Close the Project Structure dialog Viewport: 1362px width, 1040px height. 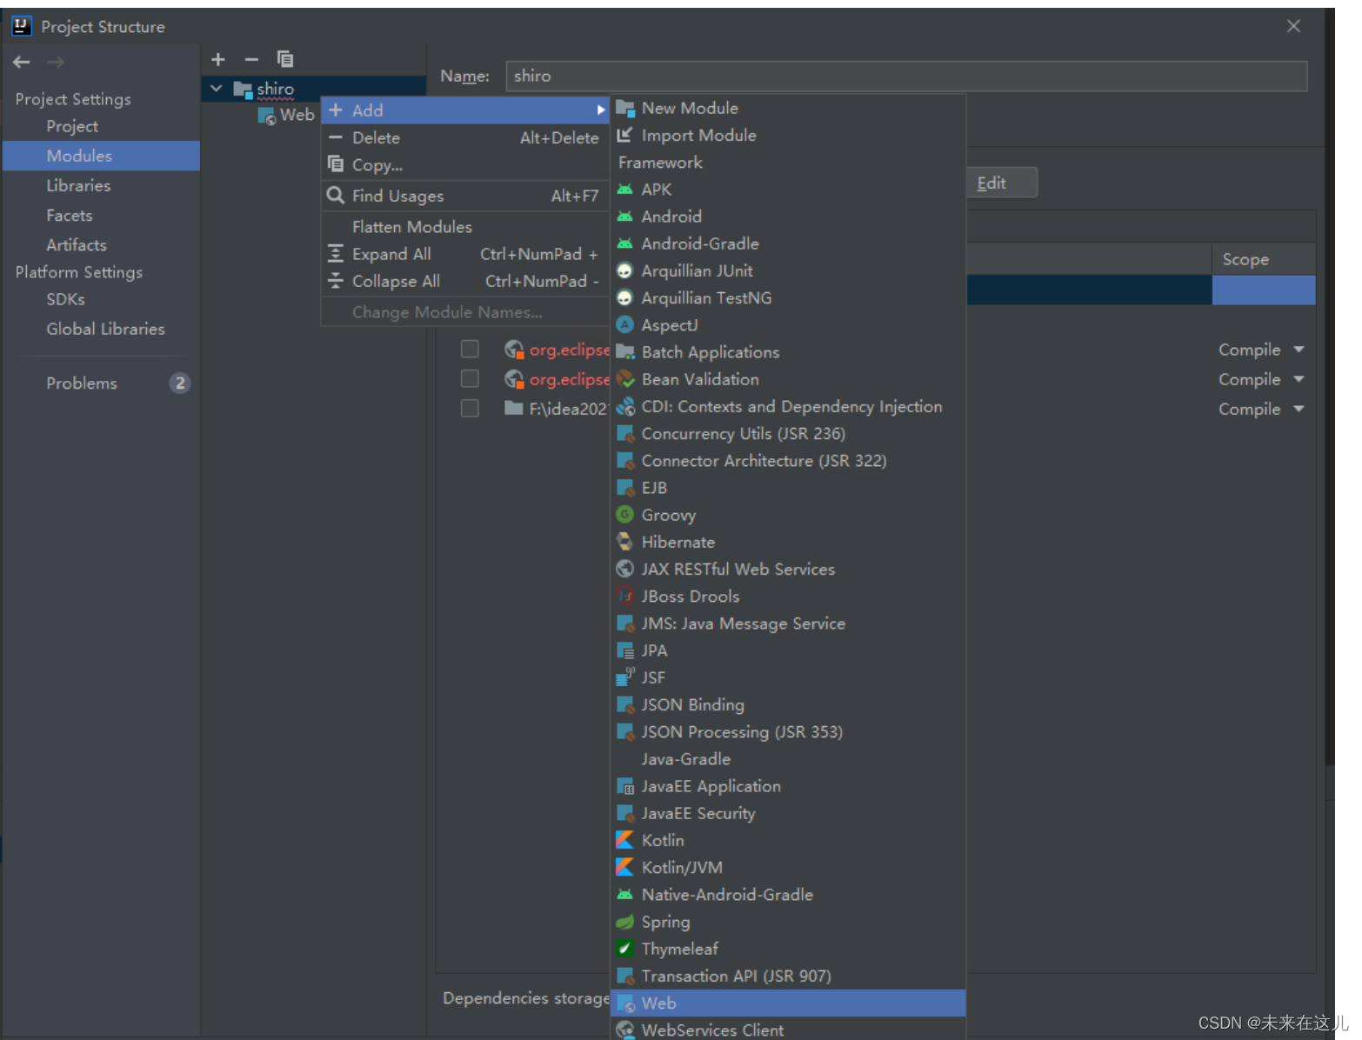[x=1293, y=26]
